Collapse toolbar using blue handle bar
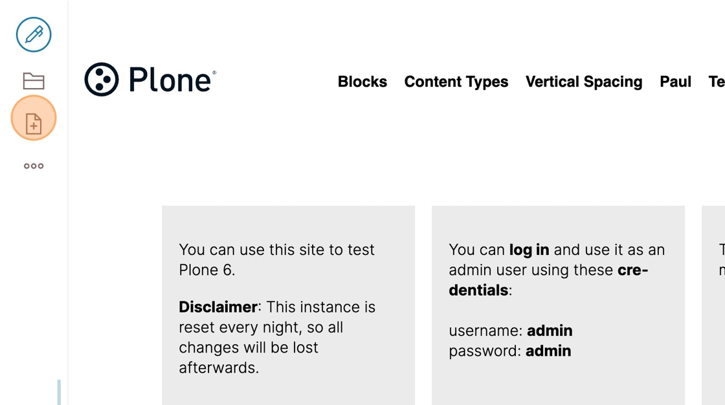The width and height of the screenshot is (725, 405). [59, 392]
